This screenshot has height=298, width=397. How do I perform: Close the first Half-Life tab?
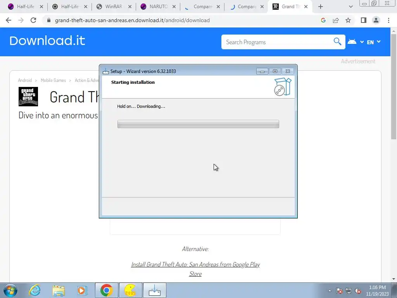click(41, 7)
